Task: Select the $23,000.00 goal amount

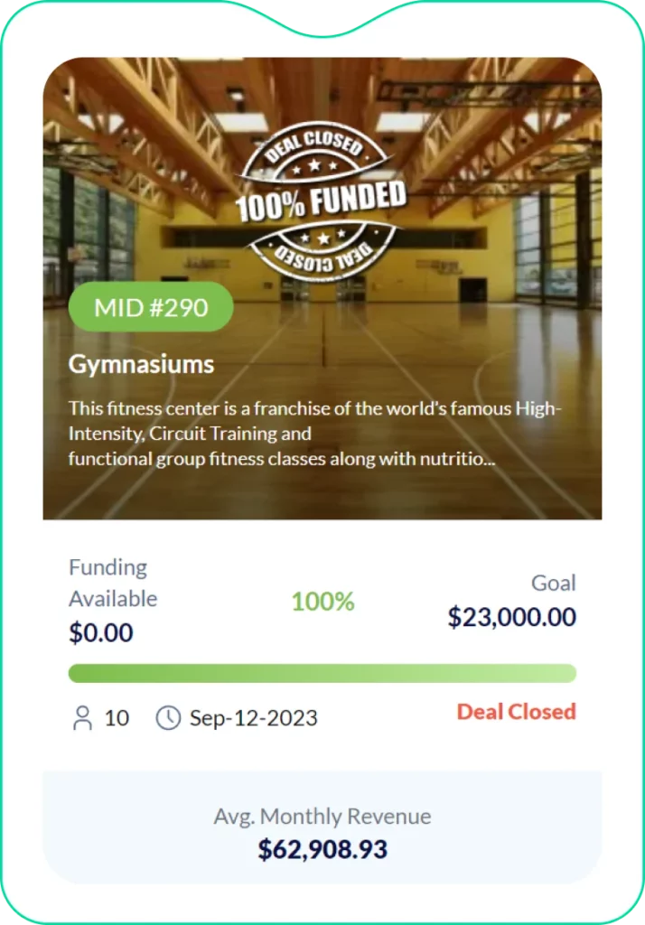Action: pos(511,618)
